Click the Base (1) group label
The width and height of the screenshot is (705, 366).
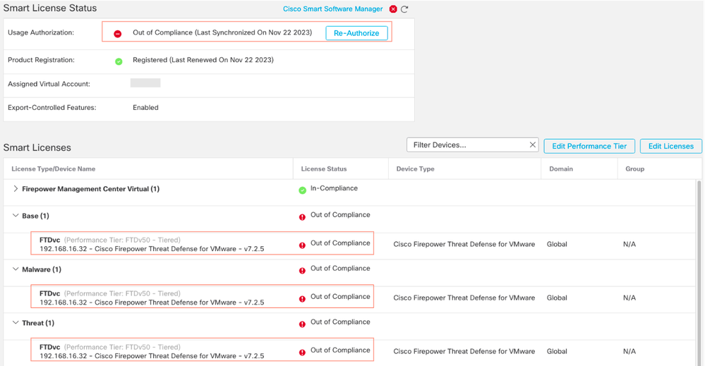[35, 216]
